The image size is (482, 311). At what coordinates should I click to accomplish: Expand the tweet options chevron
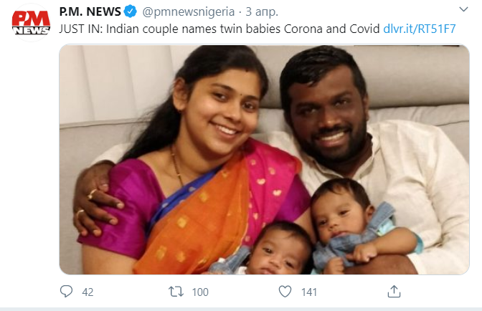click(463, 9)
